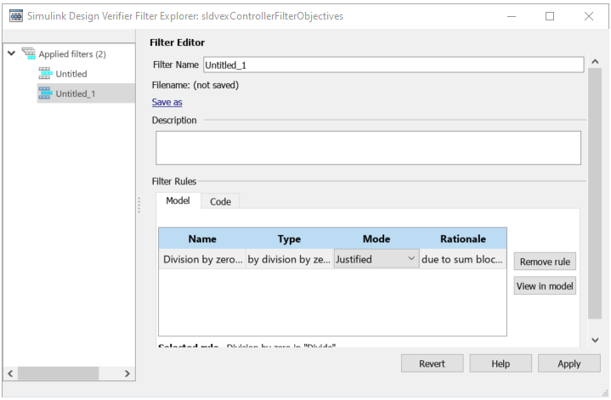Screen dimensions: 611x400
Task: Click the Filter Explorer title bar icon
Action: [x=14, y=16]
